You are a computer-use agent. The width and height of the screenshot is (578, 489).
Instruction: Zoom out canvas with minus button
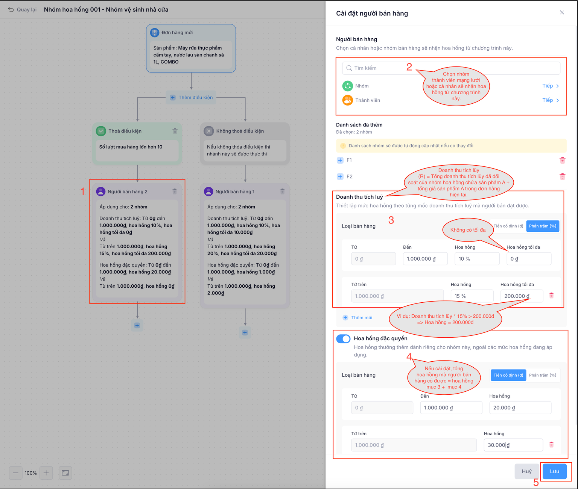tap(16, 473)
